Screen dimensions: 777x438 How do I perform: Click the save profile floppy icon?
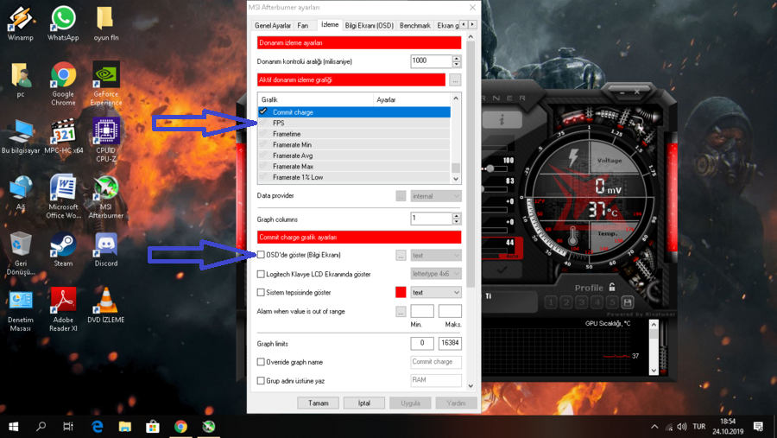coord(628,302)
